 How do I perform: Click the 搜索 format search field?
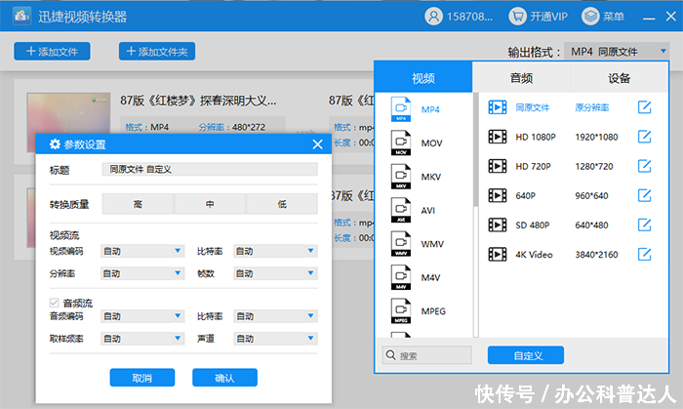tap(427, 355)
